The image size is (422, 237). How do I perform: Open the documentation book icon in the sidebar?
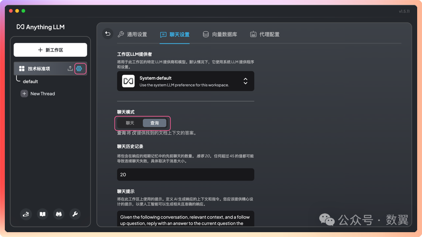coord(42,214)
